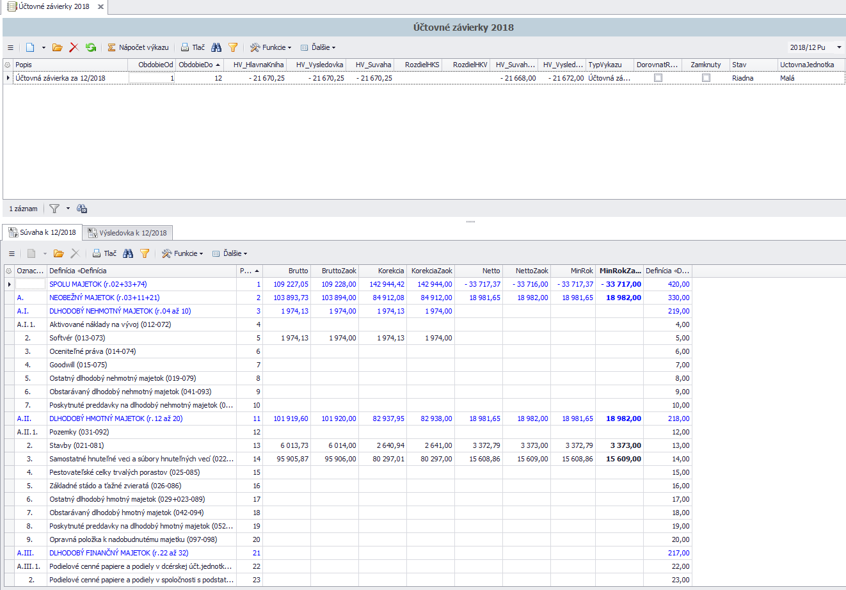Open the hamburger menu in lower toolbar

click(11, 253)
